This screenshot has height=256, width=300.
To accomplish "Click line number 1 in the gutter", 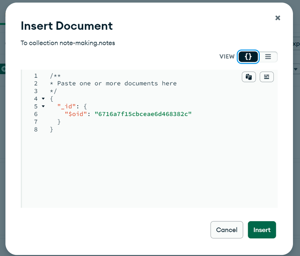I will coord(36,76).
